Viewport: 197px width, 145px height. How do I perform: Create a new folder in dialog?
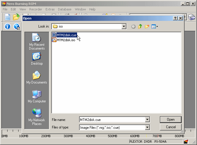click(x=147, y=26)
